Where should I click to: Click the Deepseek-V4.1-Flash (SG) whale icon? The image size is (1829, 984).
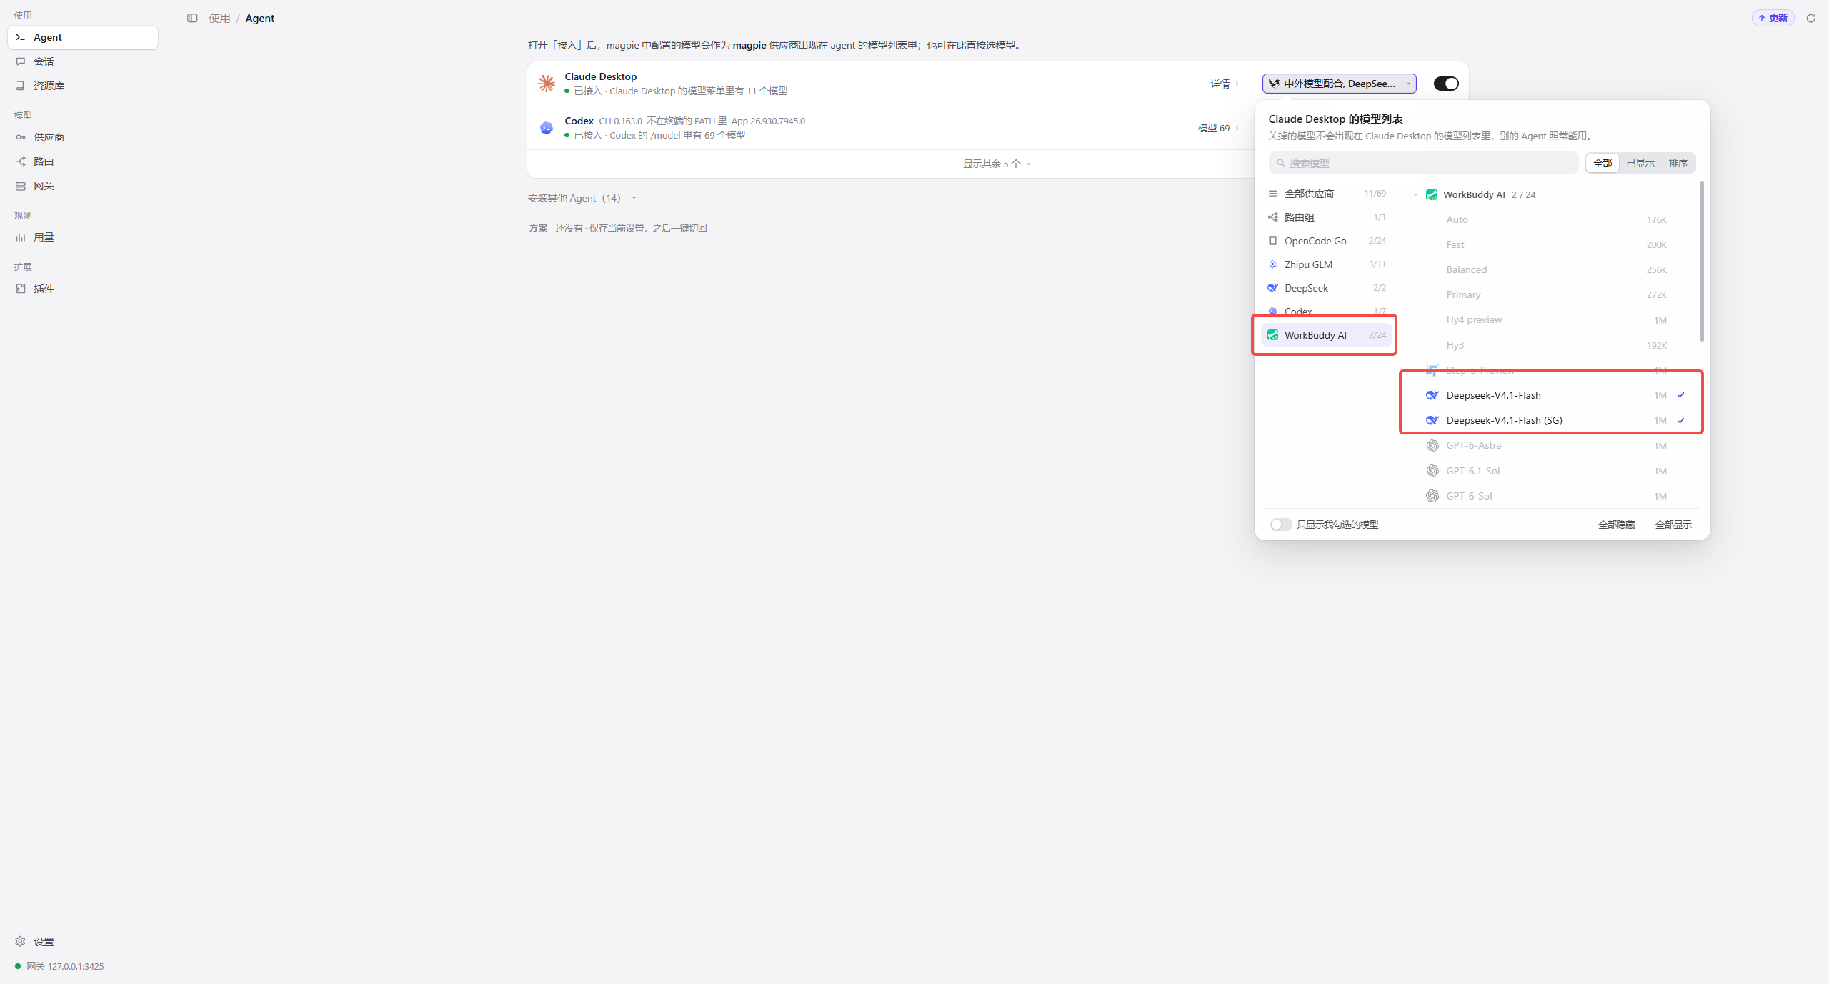(x=1432, y=420)
